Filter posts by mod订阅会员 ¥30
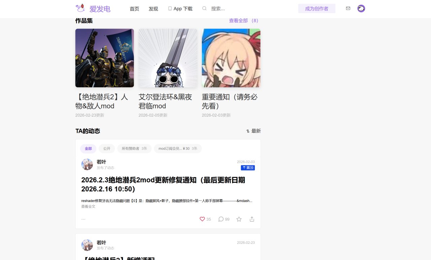This screenshot has height=260, width=431. click(x=178, y=148)
